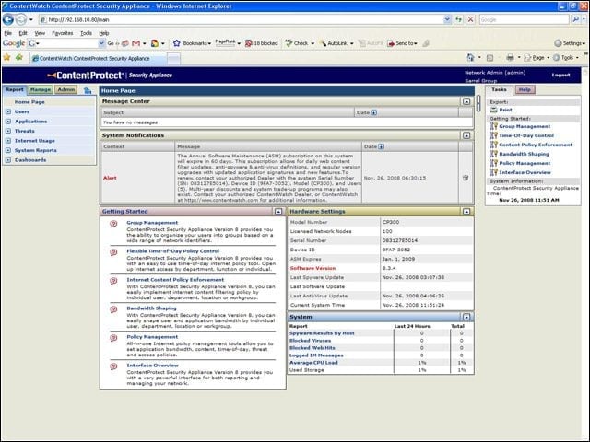Open Google toolbar Settings
Screen dimensions: 590x442
tap(570, 43)
